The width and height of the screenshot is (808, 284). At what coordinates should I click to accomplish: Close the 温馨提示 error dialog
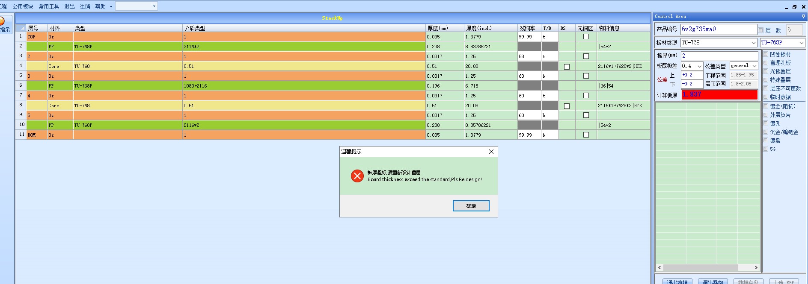point(491,152)
